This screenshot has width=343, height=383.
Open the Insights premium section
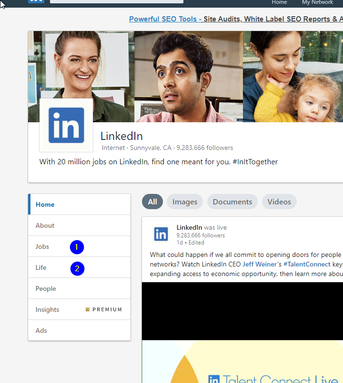pyautogui.click(x=80, y=309)
